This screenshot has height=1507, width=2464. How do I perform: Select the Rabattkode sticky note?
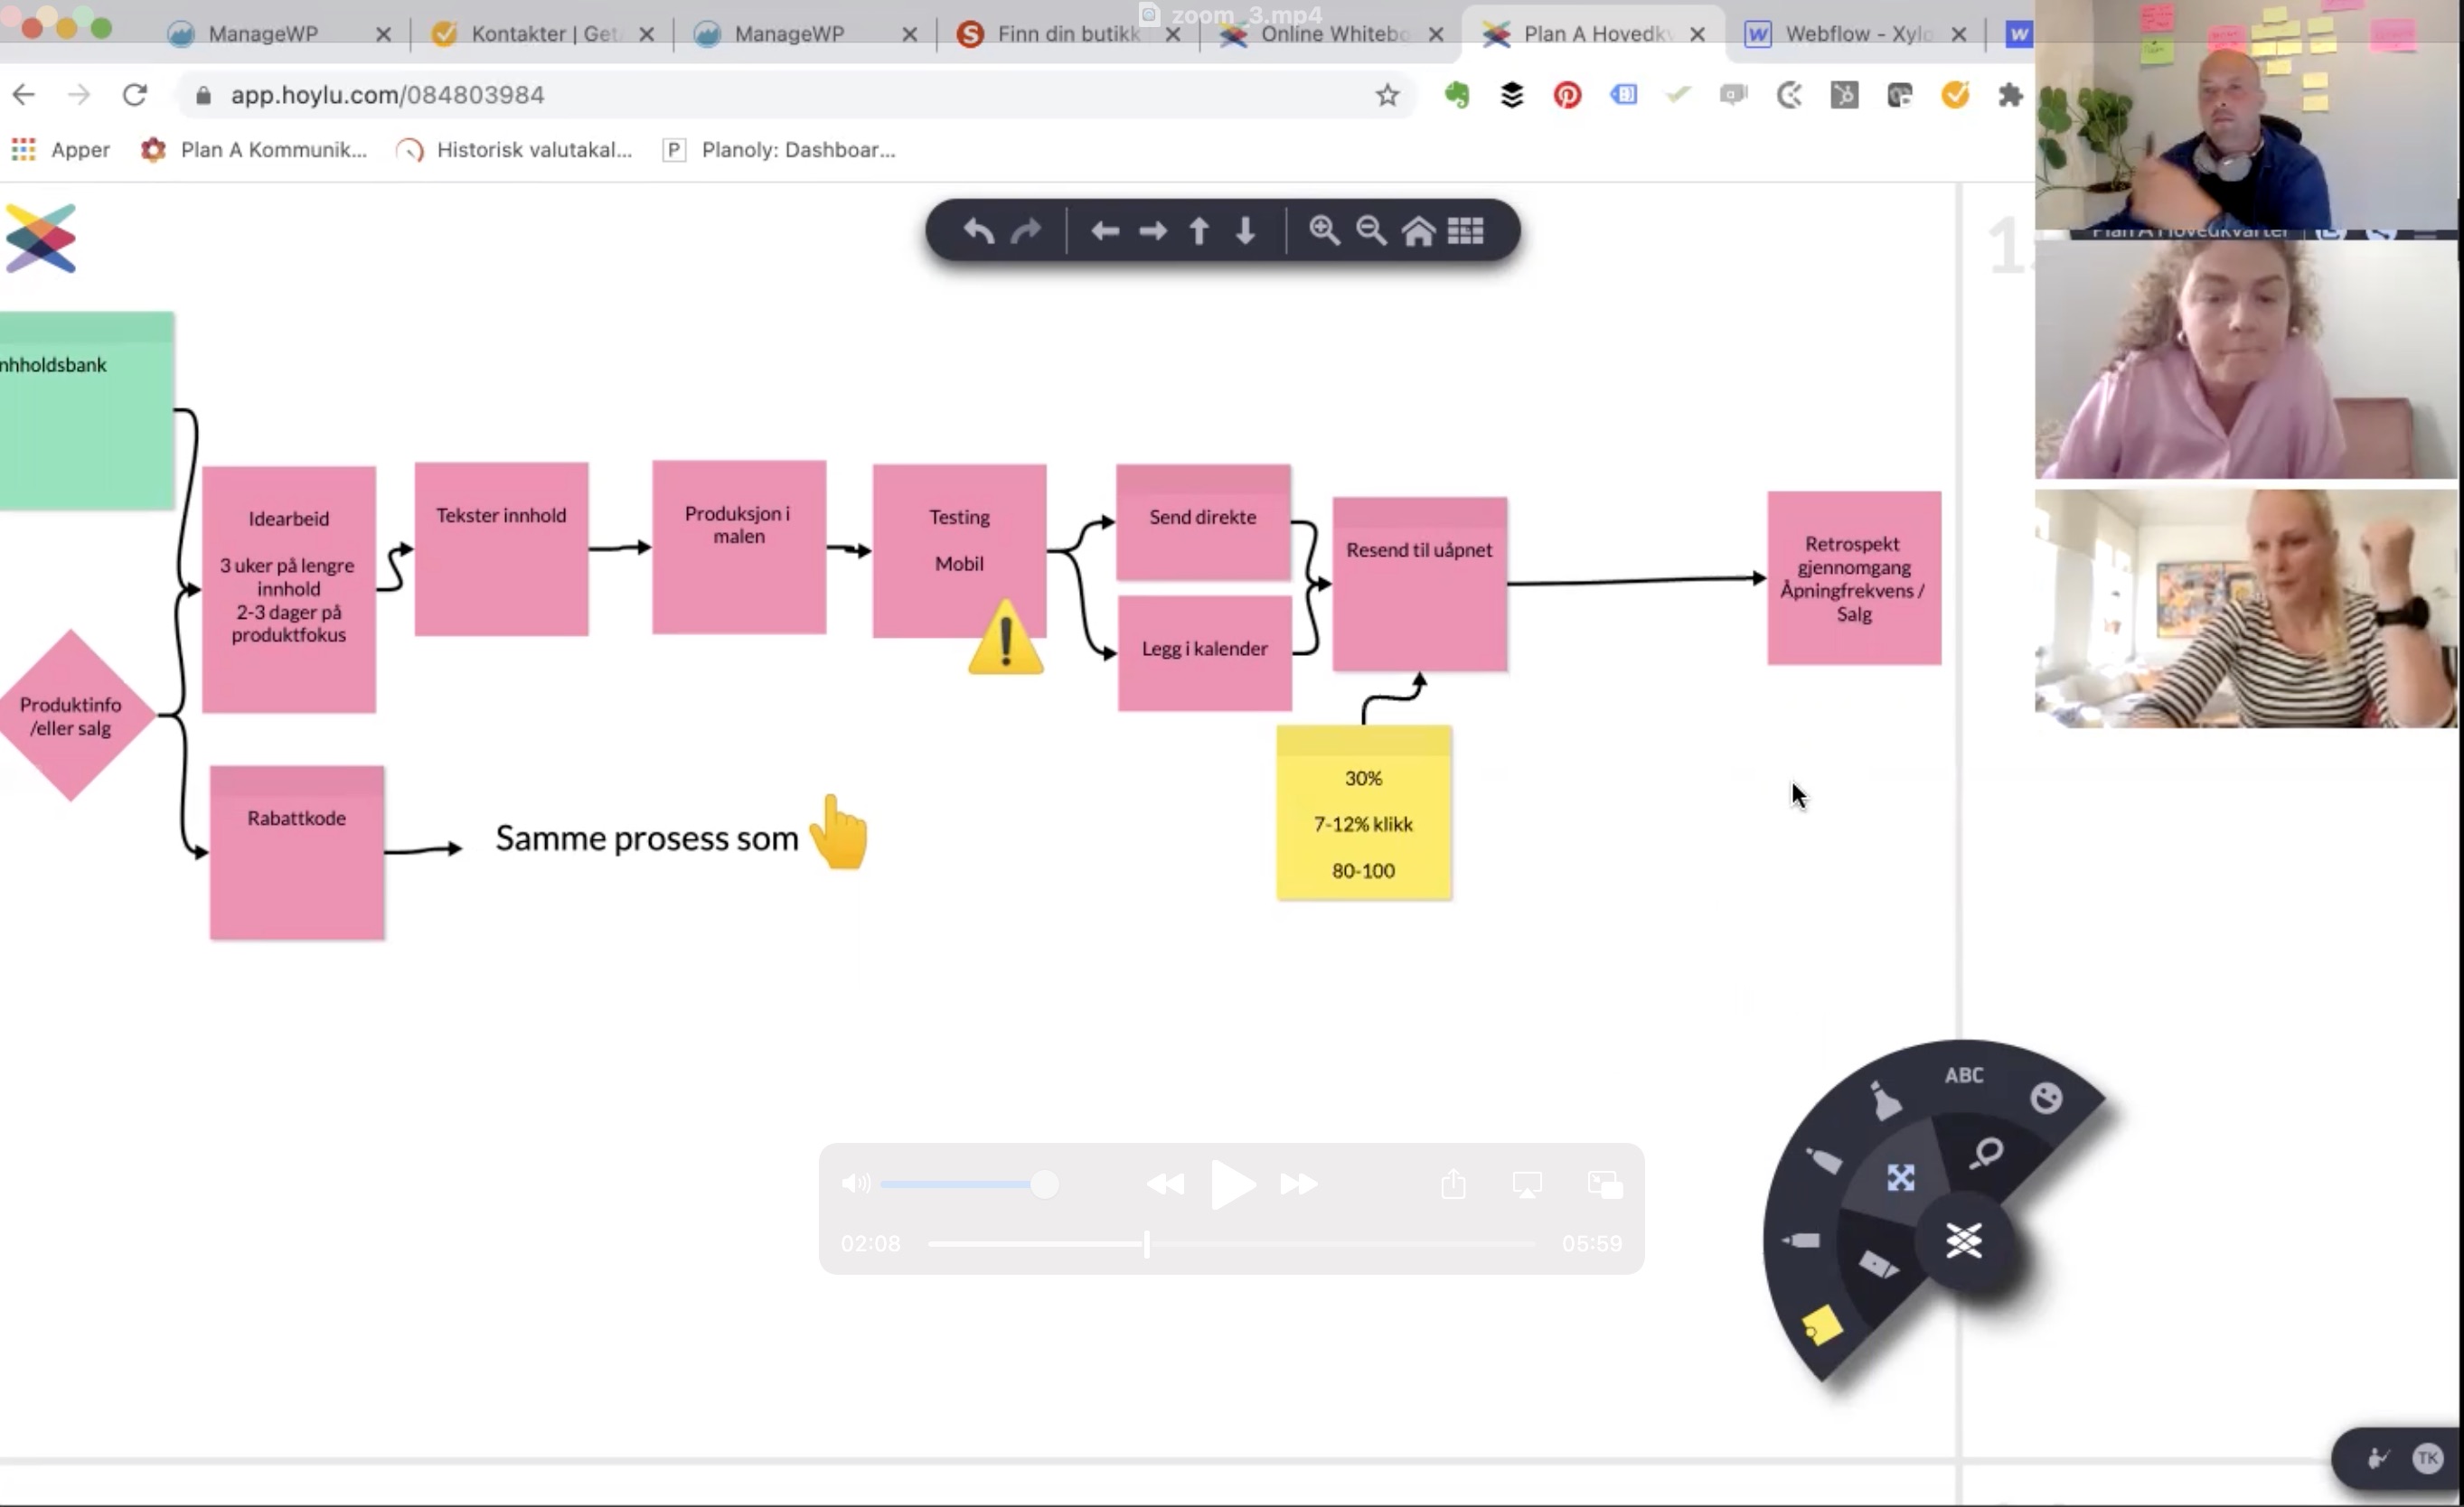(x=297, y=854)
